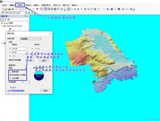Screen dimensions: 160x121
Task: Choose the arrow Select Elements tool
Action: click(108, 9)
